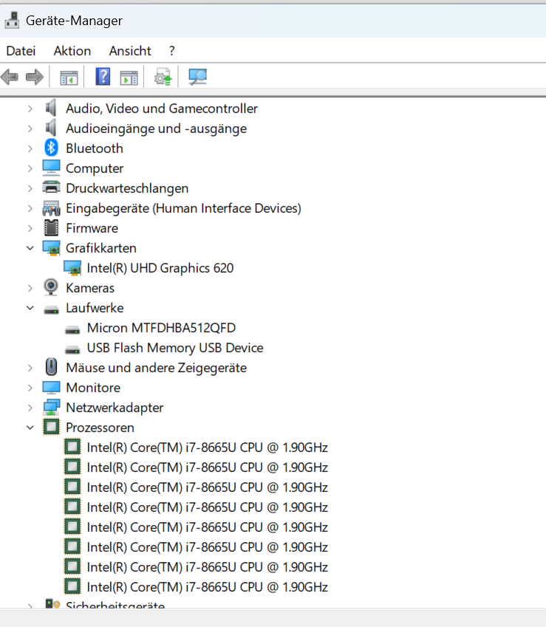The image size is (546, 627).
Task: Expand the Druckwarteschlangen node
Action: coord(30,188)
